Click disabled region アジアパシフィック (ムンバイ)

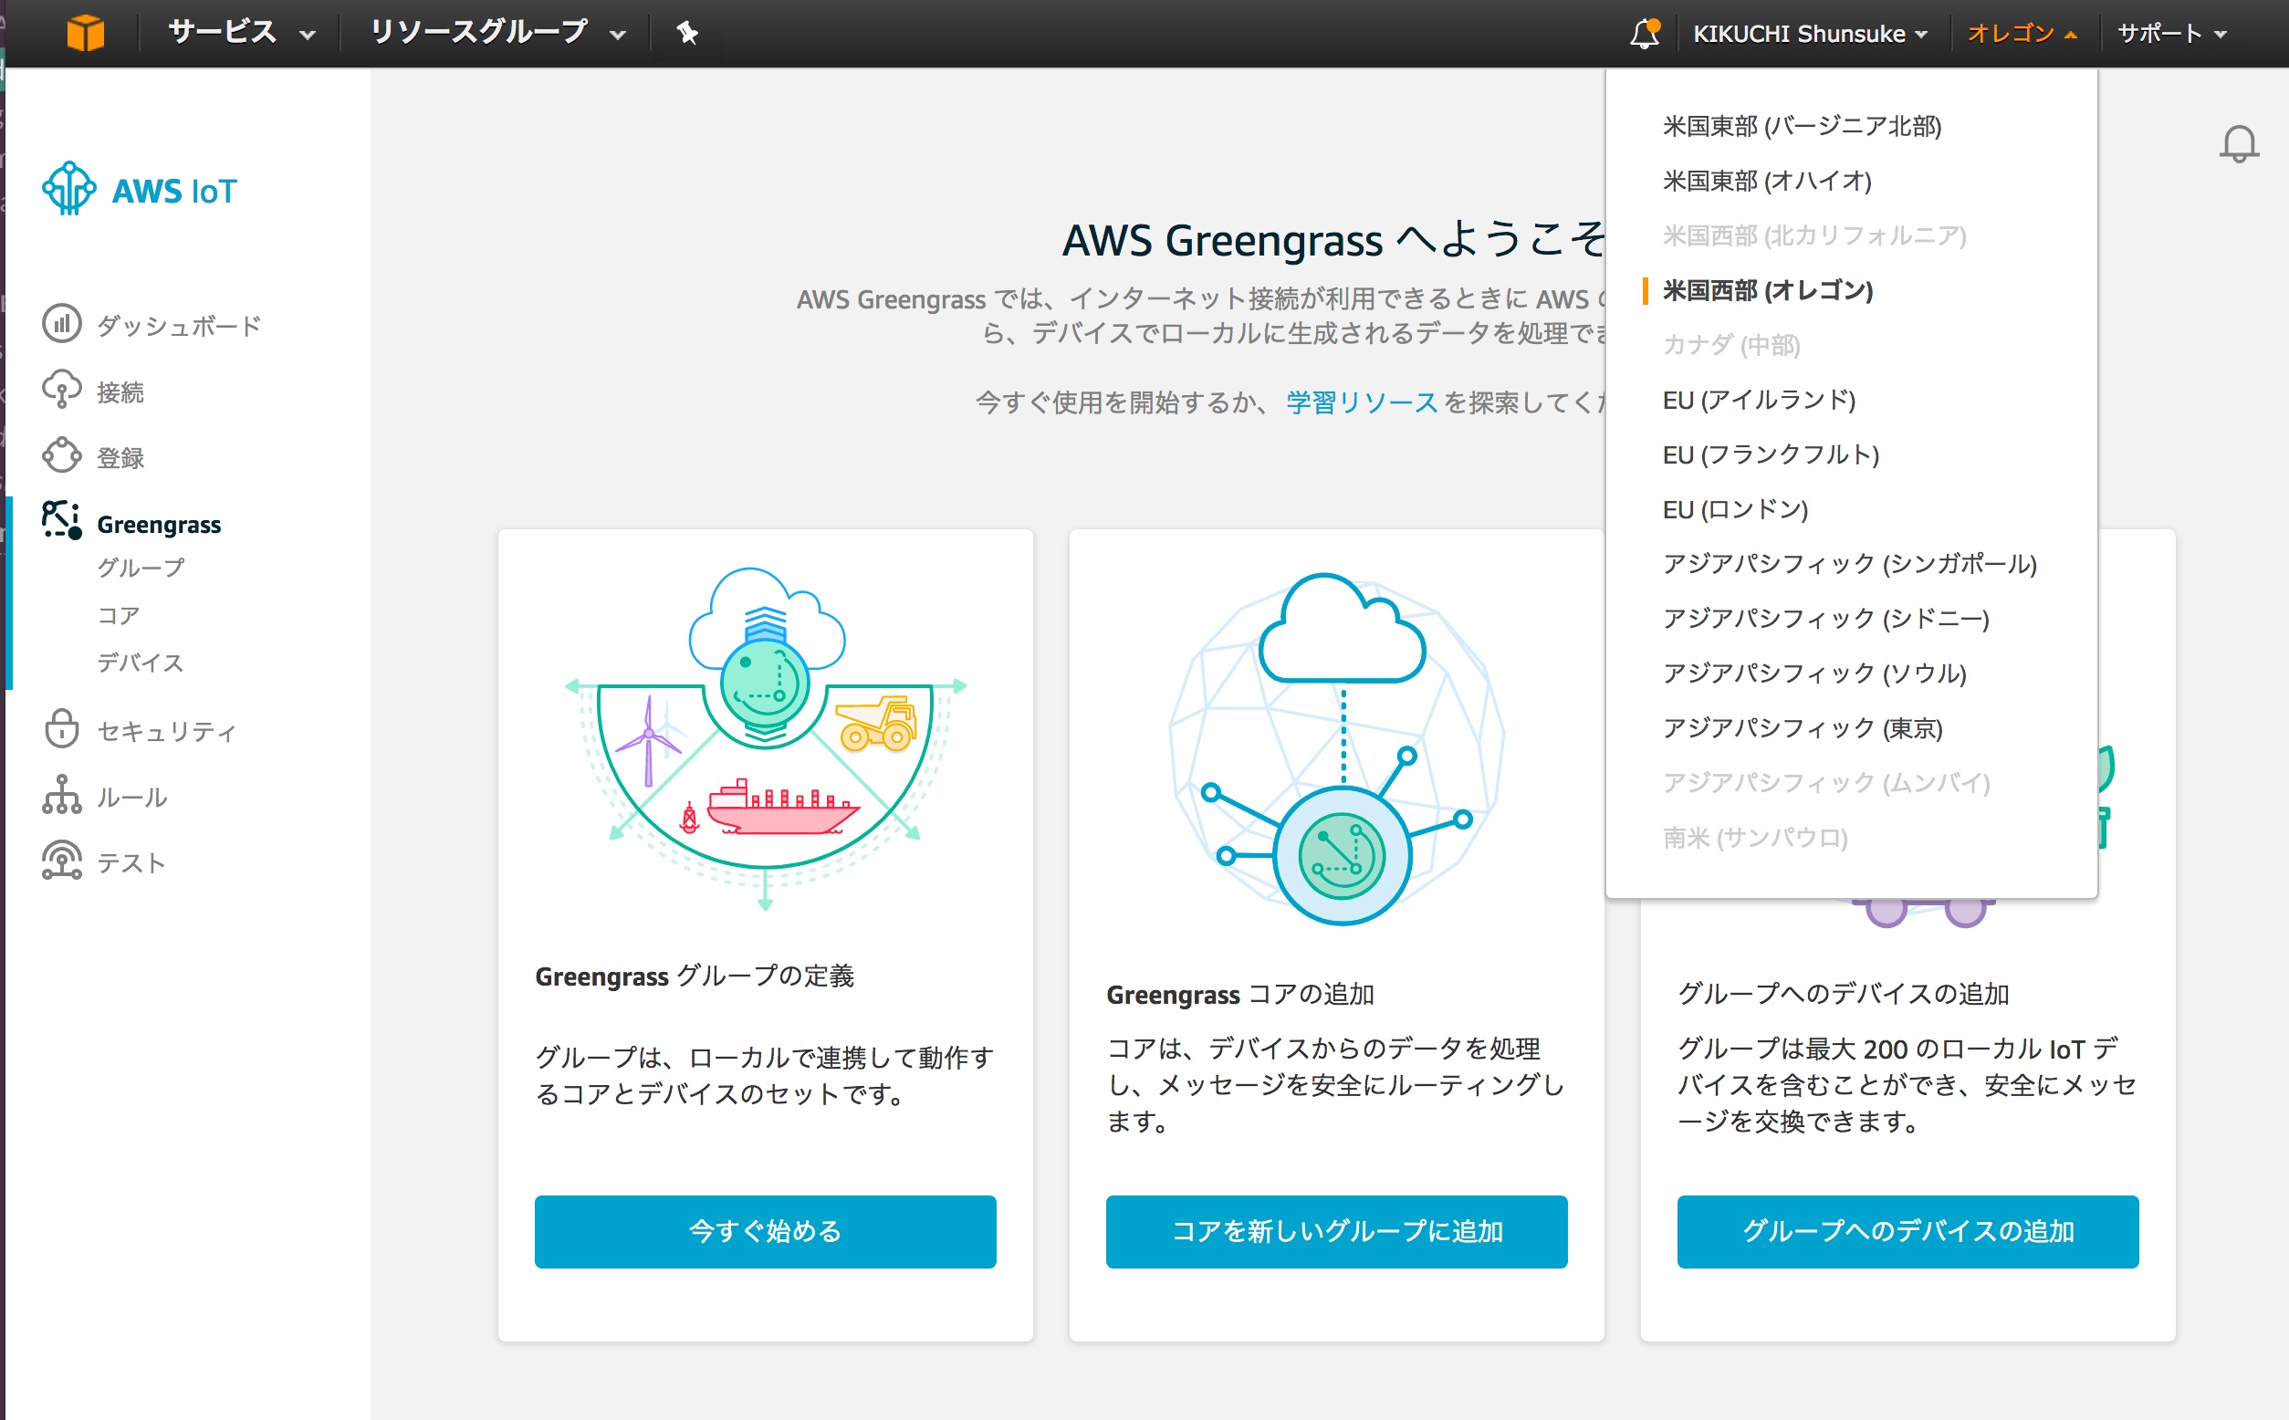[x=1826, y=782]
